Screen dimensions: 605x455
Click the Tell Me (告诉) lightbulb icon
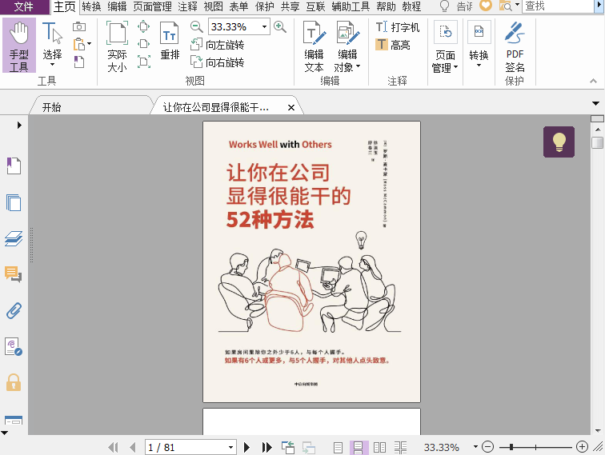click(x=444, y=6)
